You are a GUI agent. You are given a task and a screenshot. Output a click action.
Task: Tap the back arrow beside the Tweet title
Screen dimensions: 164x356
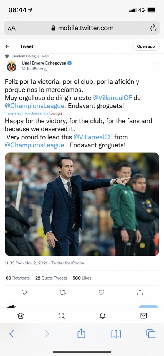pos(7,46)
